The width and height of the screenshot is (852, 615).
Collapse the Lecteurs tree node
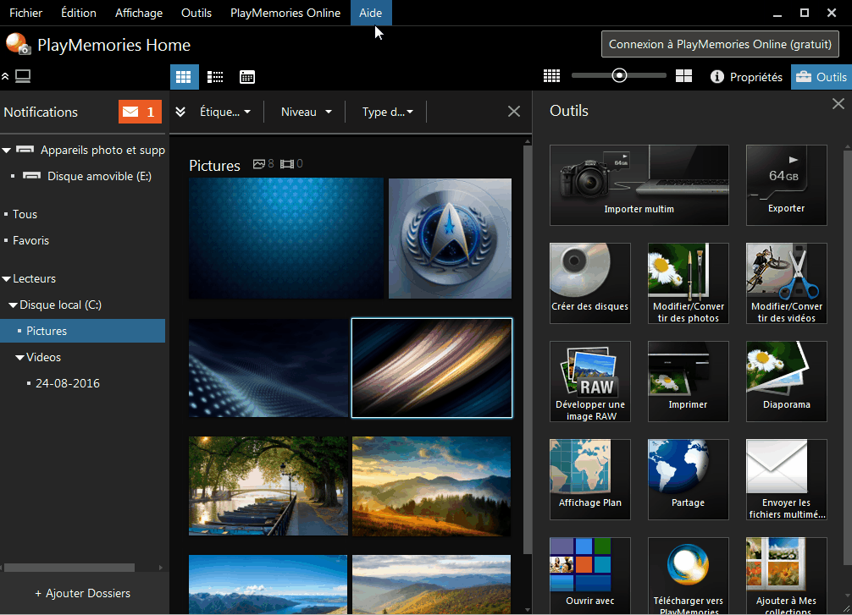click(7, 279)
